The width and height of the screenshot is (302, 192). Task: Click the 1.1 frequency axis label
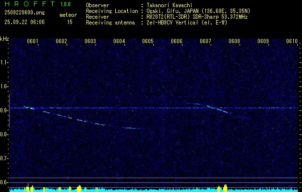click(x=4, y=62)
